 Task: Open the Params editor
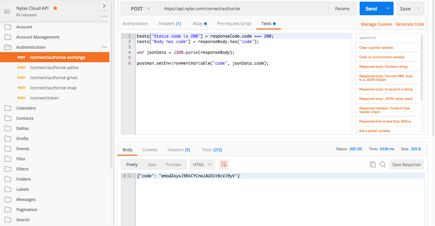point(342,8)
